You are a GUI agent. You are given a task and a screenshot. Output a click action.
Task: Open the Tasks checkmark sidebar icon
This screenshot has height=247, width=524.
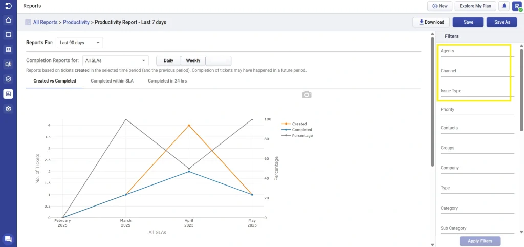tap(8, 79)
